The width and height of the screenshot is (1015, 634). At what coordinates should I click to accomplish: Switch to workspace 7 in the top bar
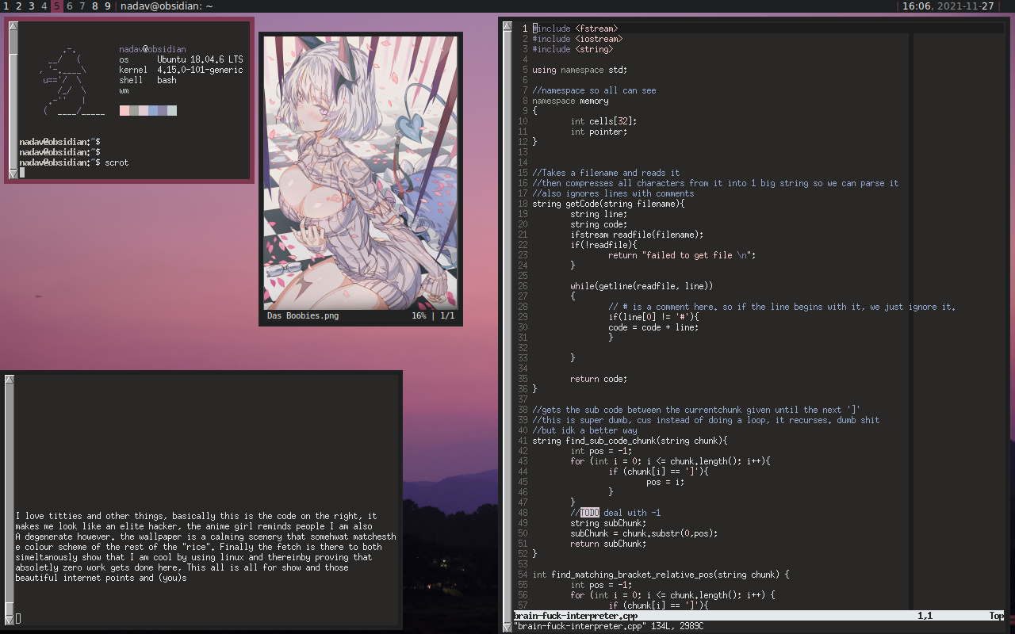tap(82, 6)
